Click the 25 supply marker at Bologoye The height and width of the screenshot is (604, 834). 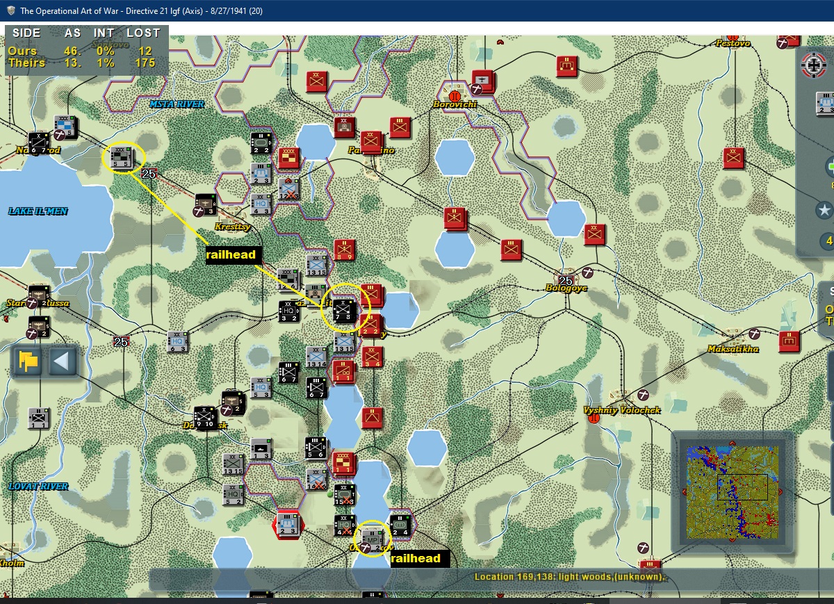[x=567, y=280]
